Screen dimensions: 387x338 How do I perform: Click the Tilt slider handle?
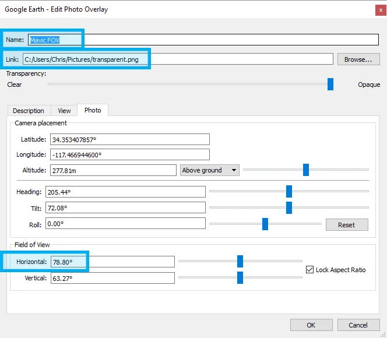pyautogui.click(x=289, y=207)
